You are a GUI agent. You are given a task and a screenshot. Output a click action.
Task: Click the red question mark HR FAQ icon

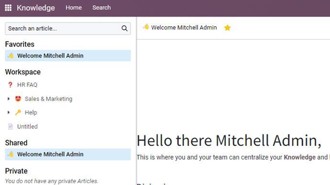coord(10,85)
